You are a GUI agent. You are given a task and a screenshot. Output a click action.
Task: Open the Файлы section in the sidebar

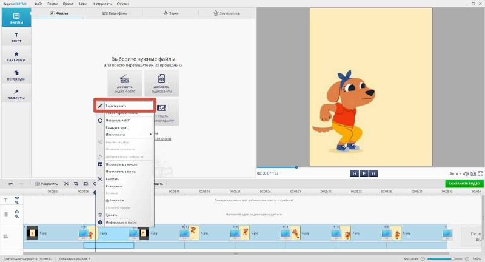[x=16, y=18]
